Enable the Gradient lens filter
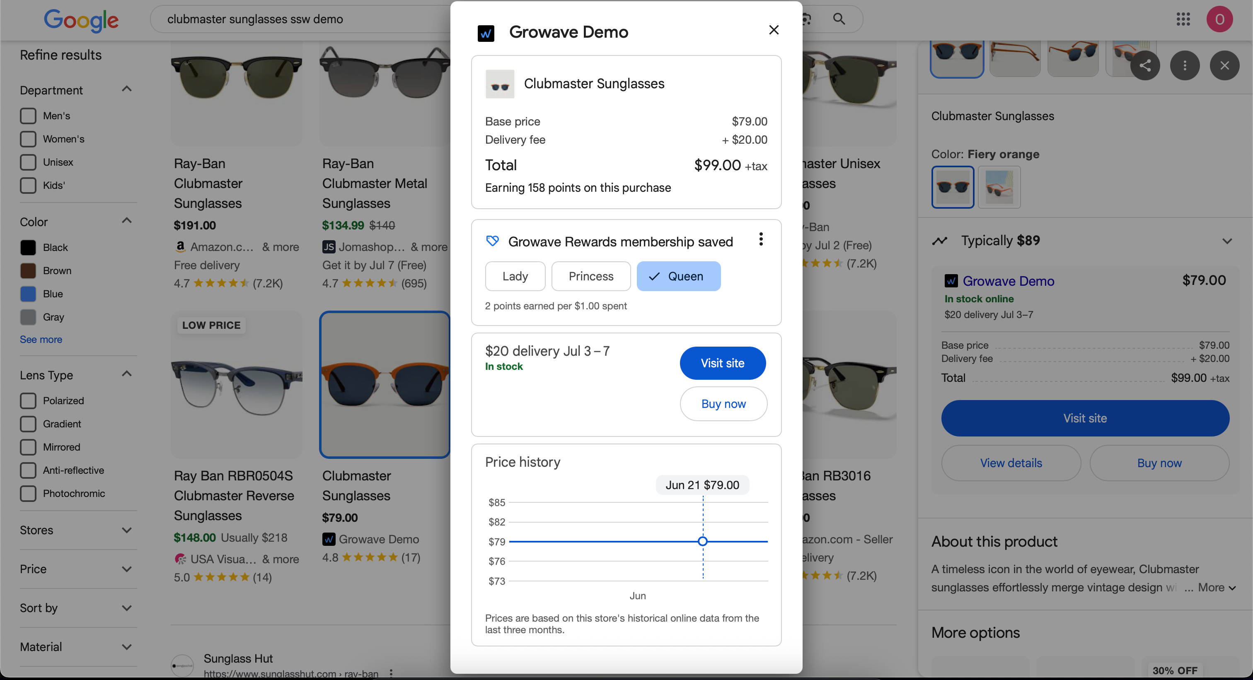This screenshot has width=1253, height=680. point(28,424)
